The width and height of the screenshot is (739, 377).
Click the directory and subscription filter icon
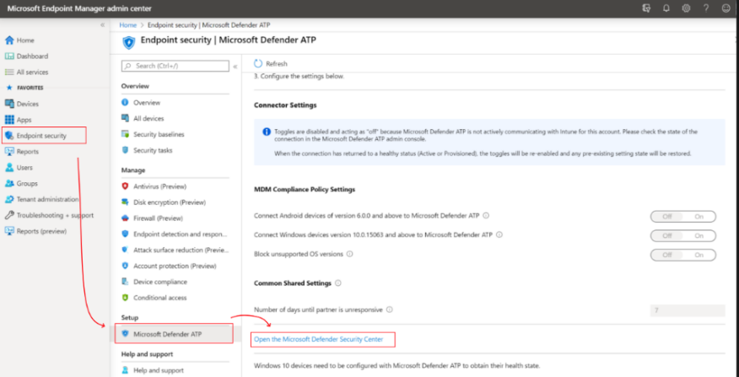[x=646, y=8]
